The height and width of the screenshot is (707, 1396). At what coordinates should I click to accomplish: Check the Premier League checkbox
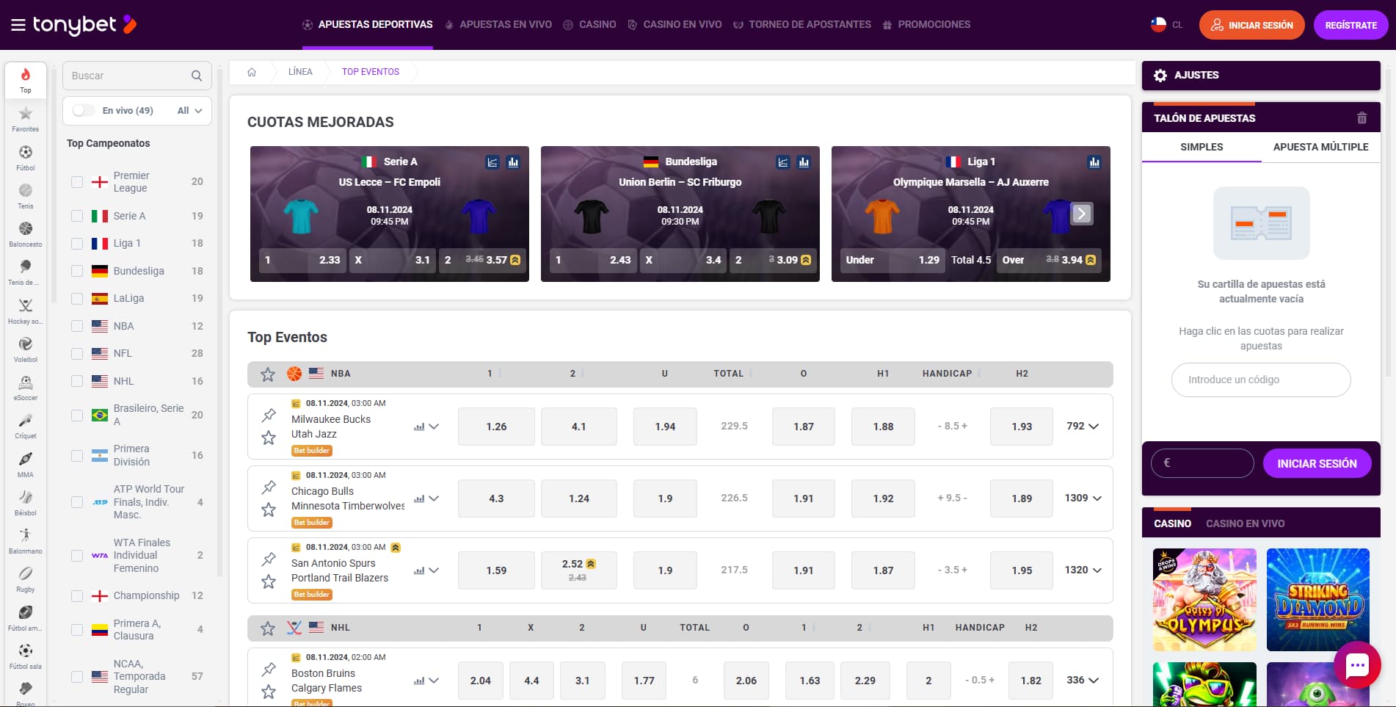[x=77, y=181]
